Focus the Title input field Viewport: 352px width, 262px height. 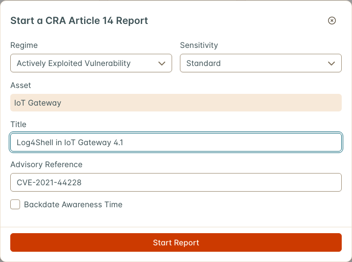click(x=176, y=142)
